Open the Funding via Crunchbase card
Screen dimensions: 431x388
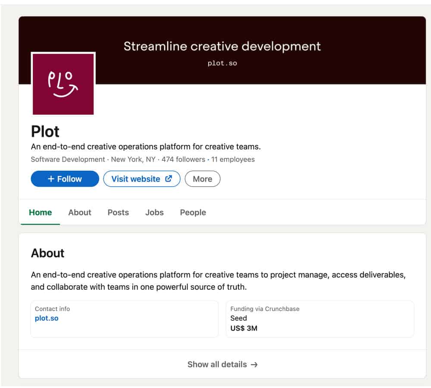319,319
